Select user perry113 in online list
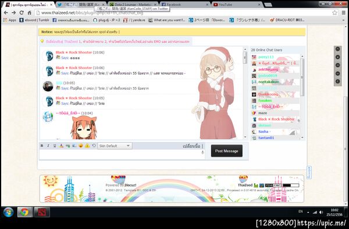This screenshot has width=349, height=229. tap(266, 57)
